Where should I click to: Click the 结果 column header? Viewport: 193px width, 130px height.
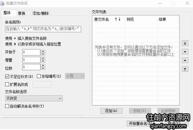point(168,19)
